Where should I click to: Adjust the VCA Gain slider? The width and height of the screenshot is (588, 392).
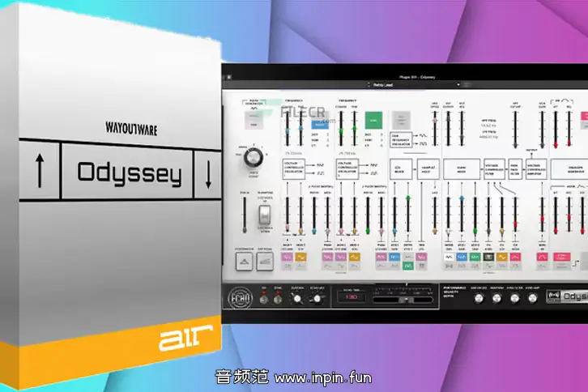coord(543,130)
